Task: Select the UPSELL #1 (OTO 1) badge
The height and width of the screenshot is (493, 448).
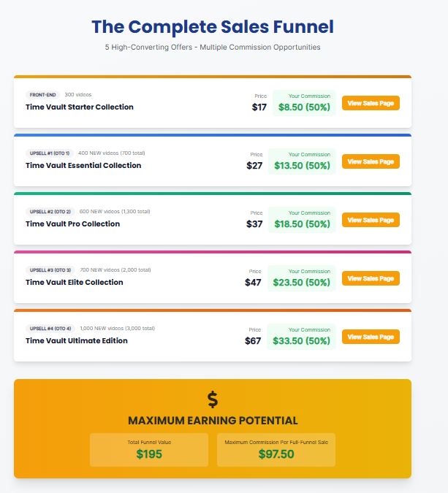Action: pos(50,153)
